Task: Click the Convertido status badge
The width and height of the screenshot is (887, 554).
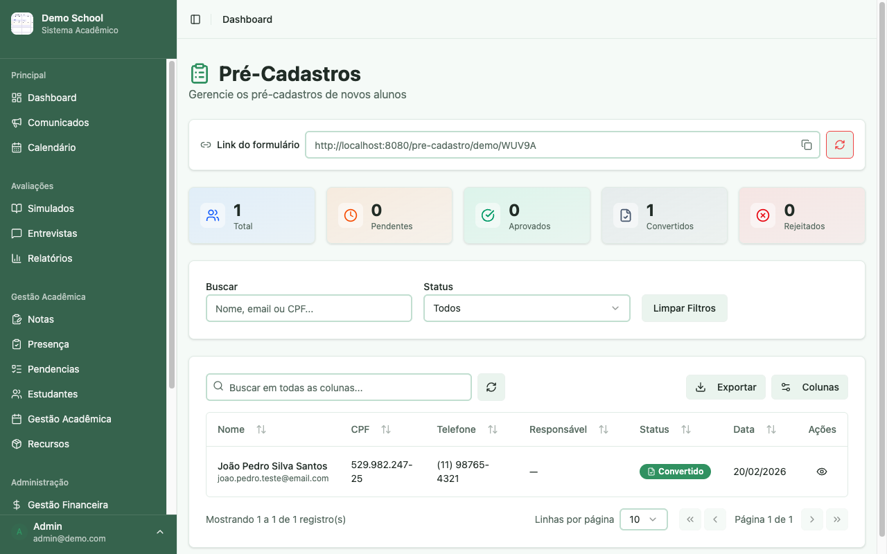Action: [675, 472]
